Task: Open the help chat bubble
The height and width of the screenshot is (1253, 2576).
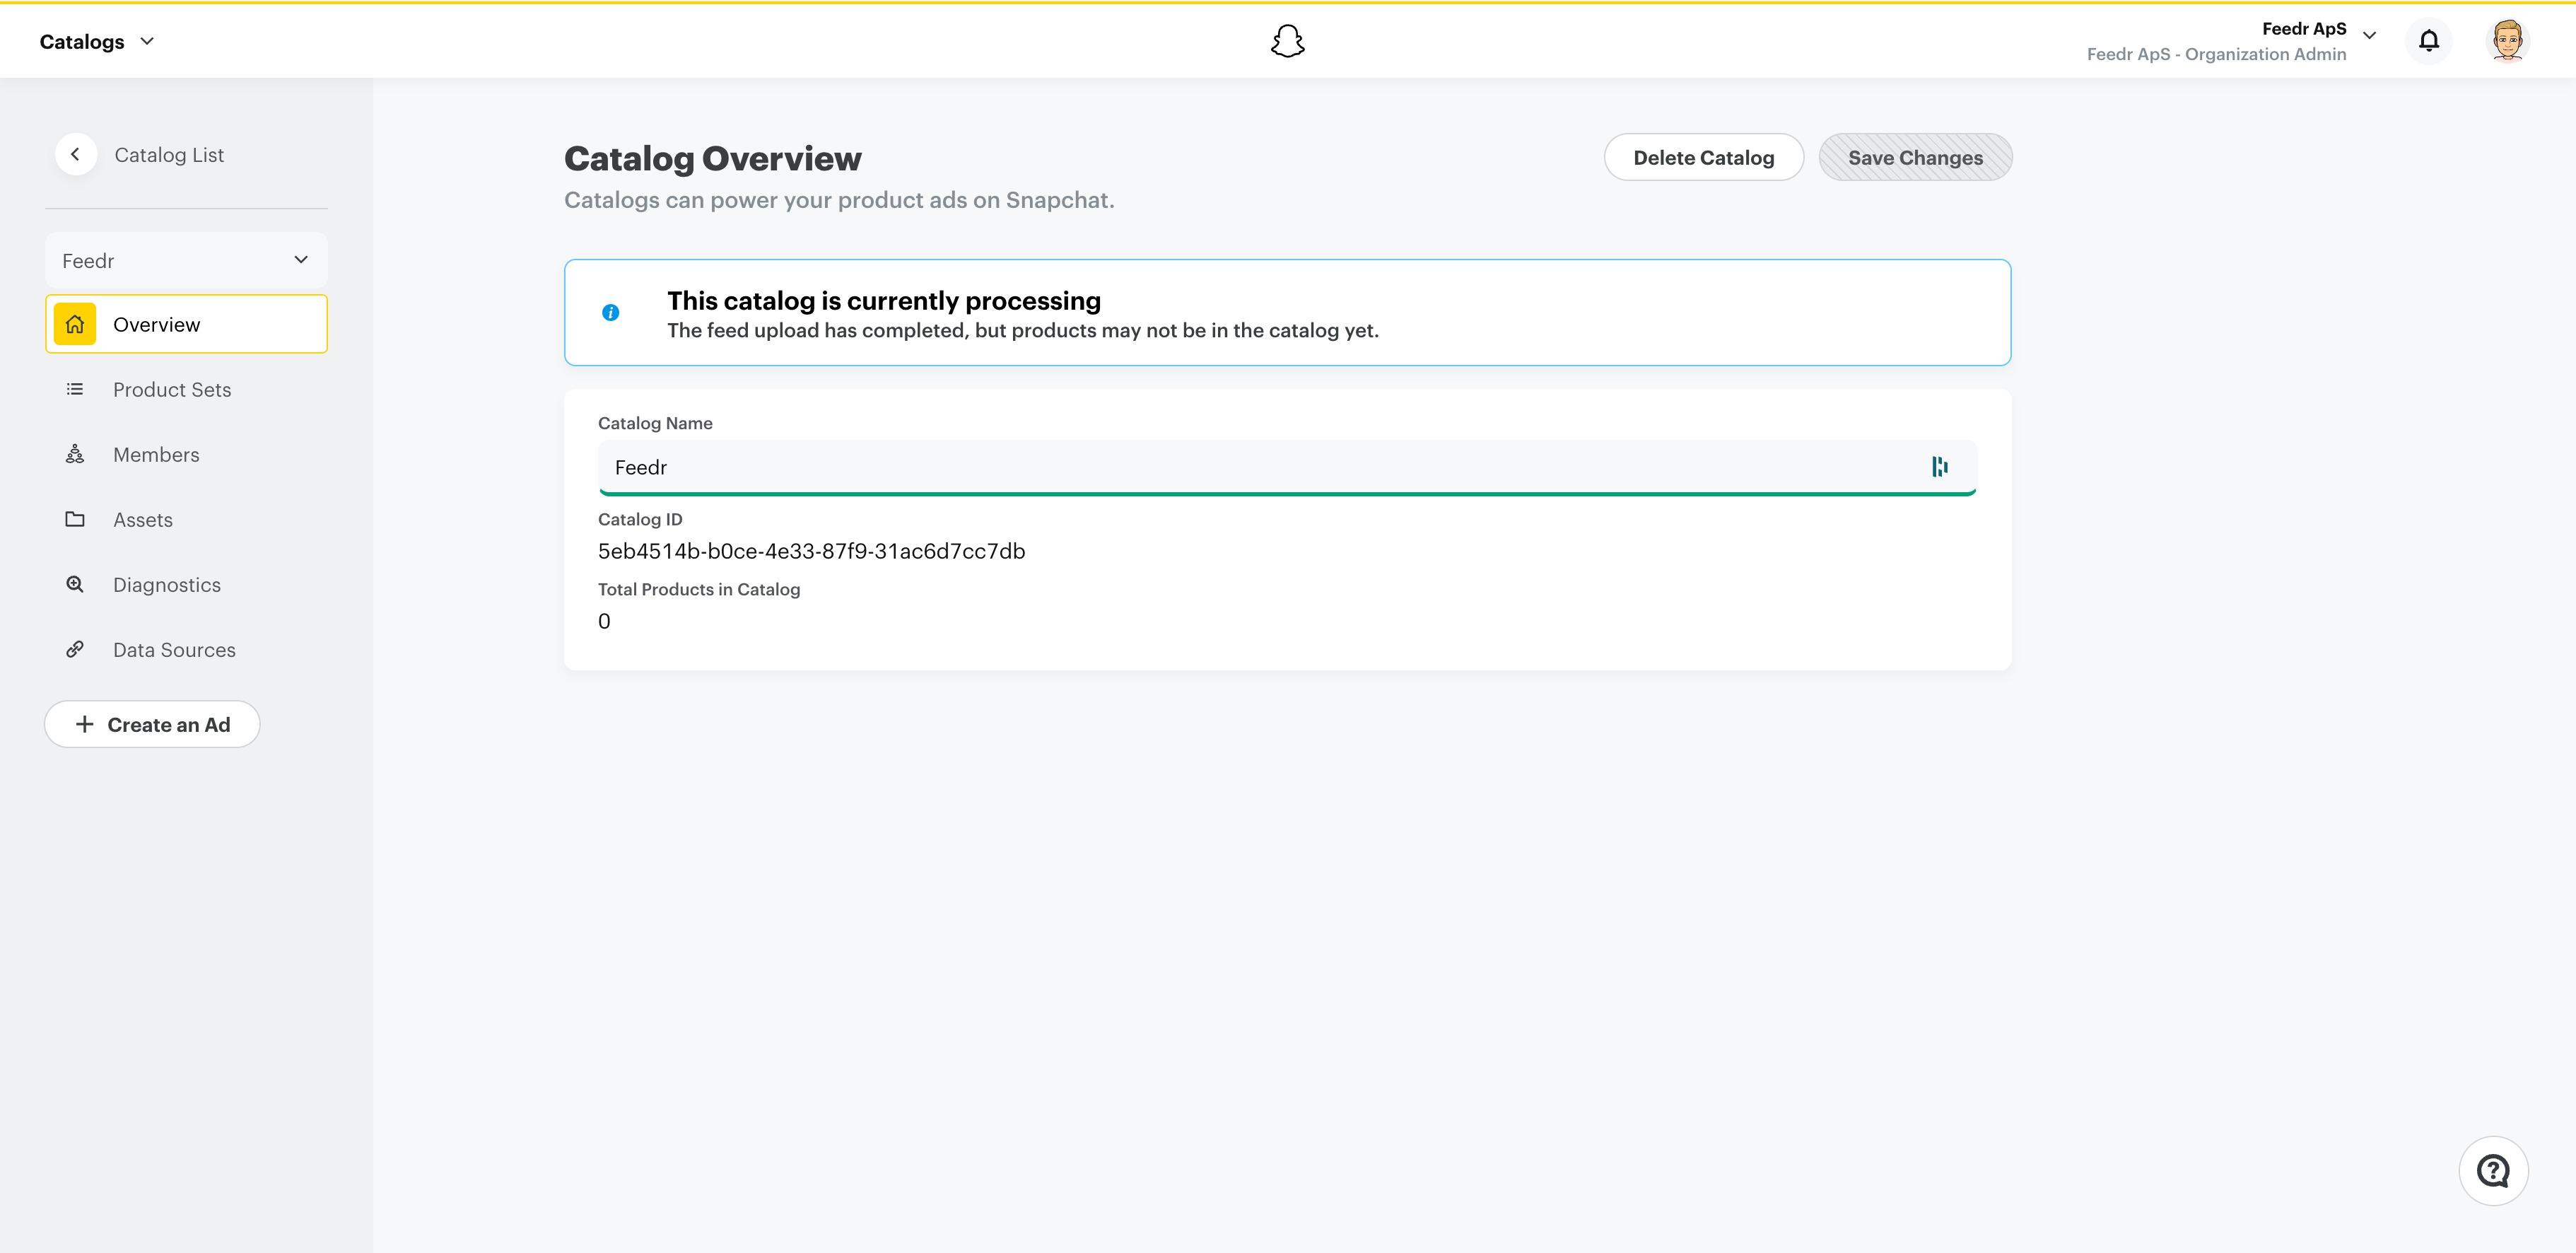Action: coord(2493,1171)
